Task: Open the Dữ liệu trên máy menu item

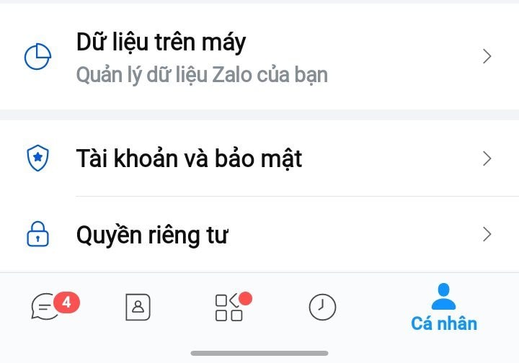Action: 161,43
